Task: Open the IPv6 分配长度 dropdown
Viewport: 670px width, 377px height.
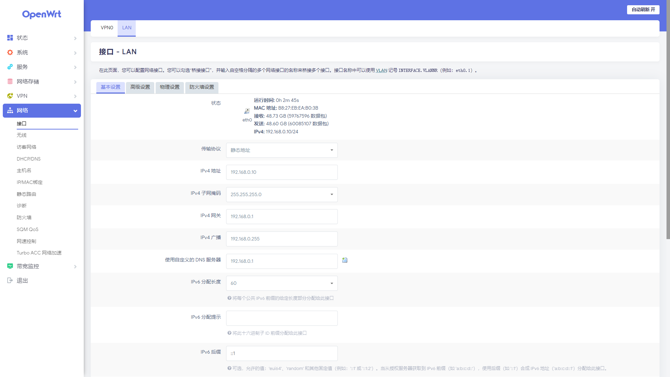Action: pos(282,283)
